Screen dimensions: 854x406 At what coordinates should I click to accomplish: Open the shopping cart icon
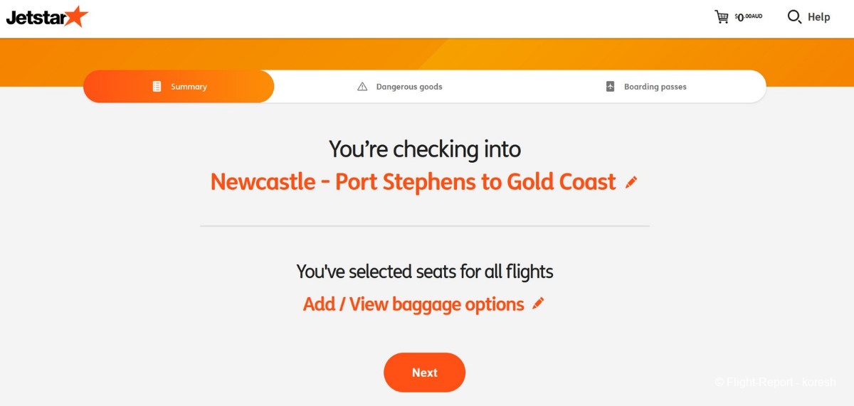click(722, 16)
